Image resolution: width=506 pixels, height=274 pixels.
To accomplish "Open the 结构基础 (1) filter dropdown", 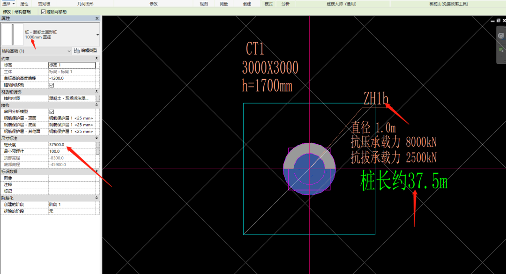I will (x=69, y=51).
